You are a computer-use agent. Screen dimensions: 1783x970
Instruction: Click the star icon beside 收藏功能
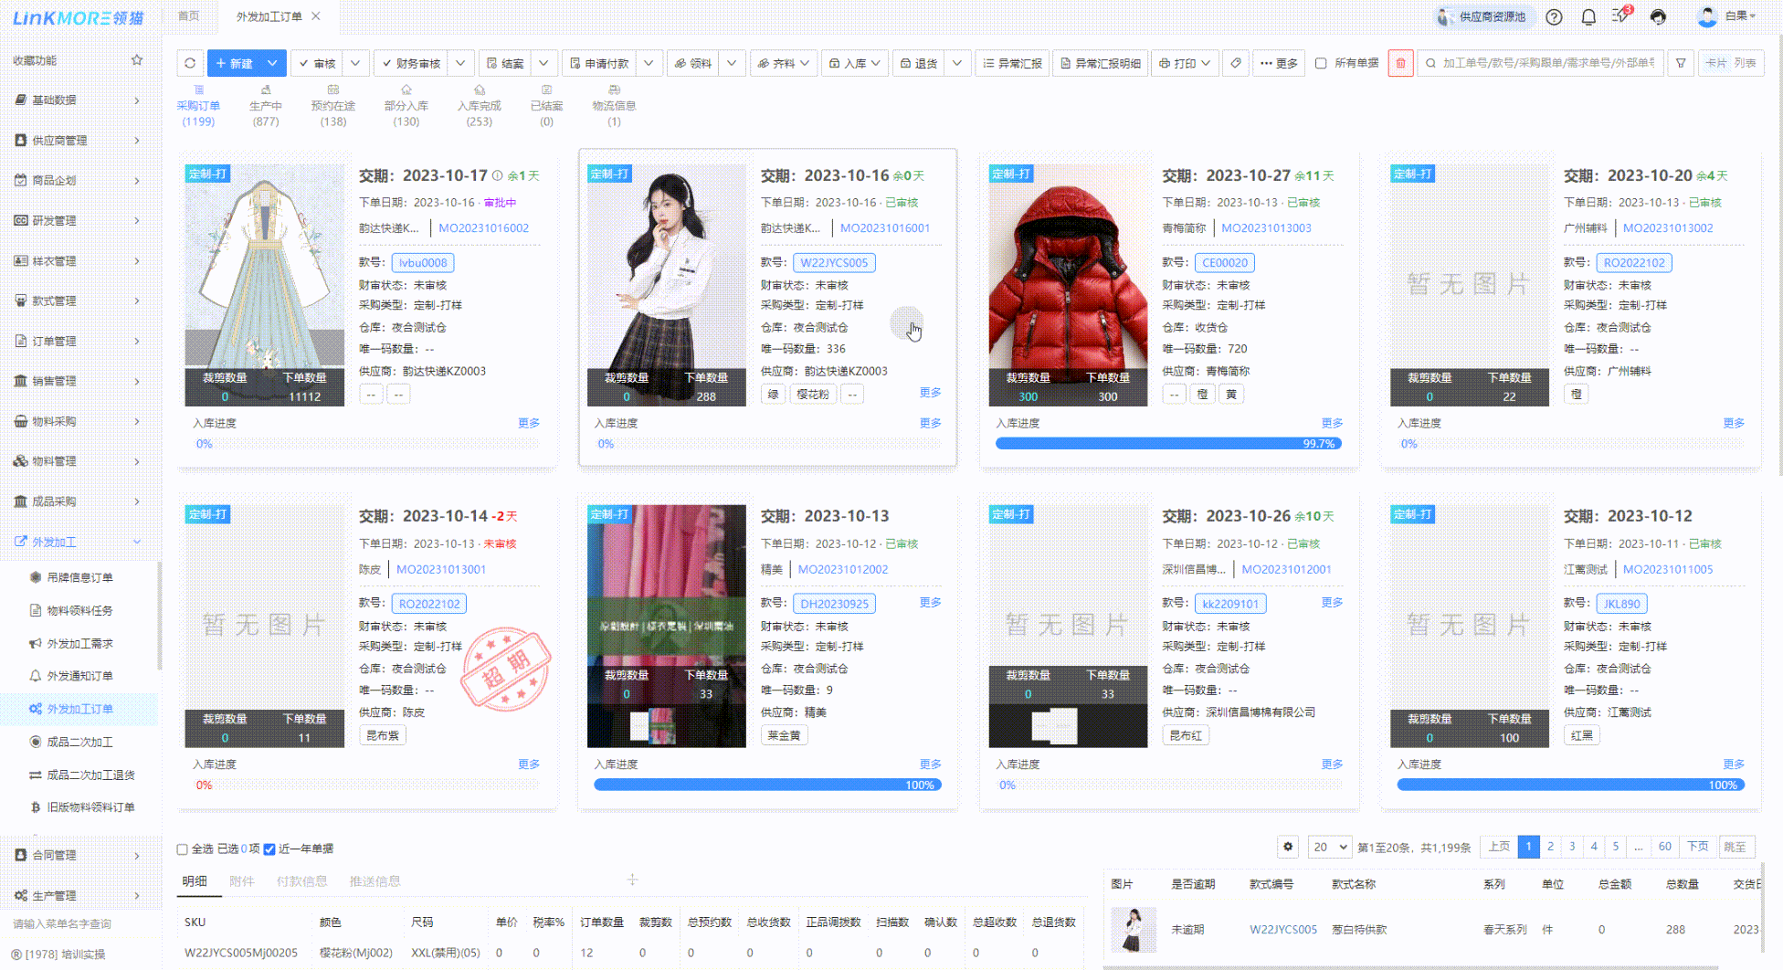point(137,60)
